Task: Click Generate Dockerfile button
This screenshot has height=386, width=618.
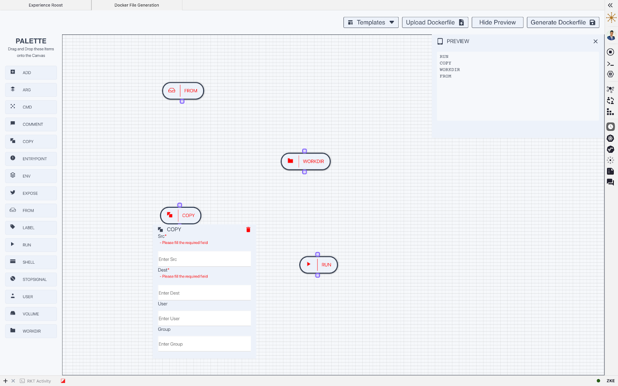Action: [563, 22]
